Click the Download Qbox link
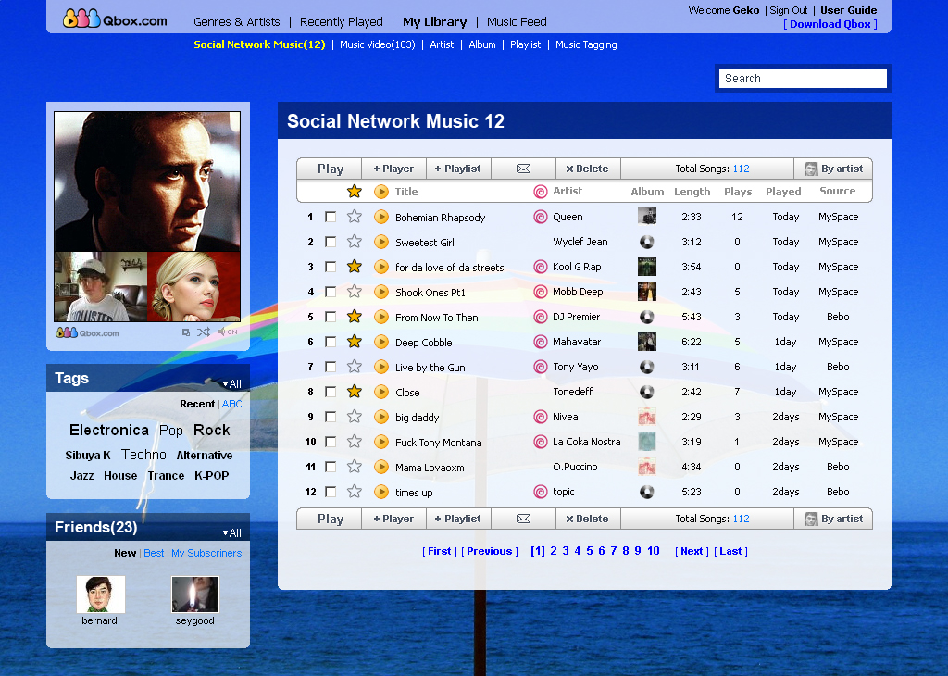The height and width of the screenshot is (676, 948). click(830, 24)
